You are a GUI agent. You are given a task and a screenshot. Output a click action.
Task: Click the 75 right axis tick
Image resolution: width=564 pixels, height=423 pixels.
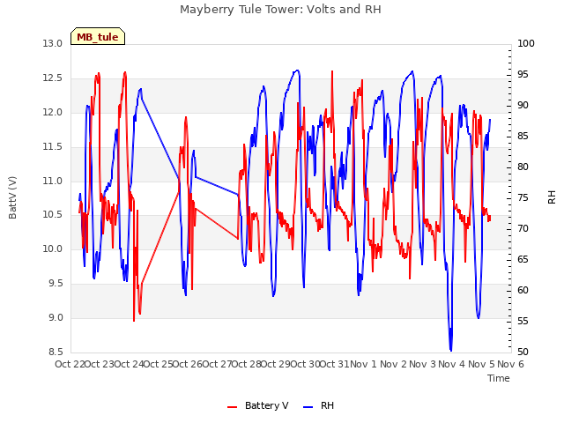point(523,197)
